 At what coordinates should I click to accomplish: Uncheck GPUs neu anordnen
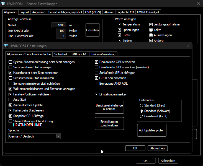pos(96,78)
